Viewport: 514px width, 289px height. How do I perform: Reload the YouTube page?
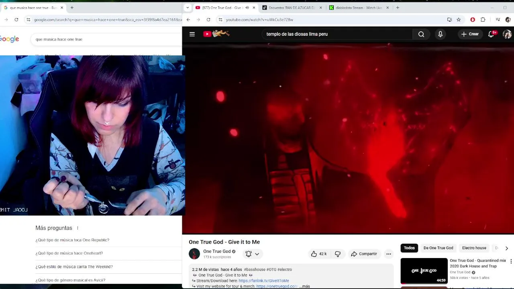[x=208, y=20]
